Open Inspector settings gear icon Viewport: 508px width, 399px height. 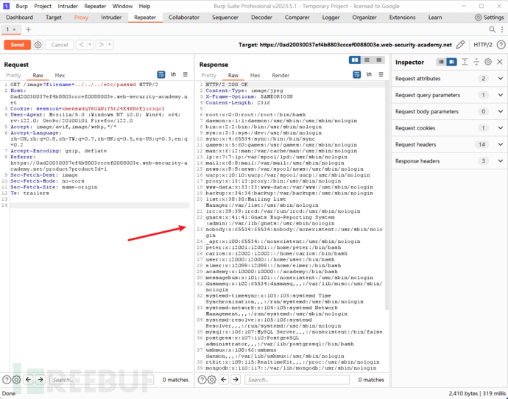[487, 62]
